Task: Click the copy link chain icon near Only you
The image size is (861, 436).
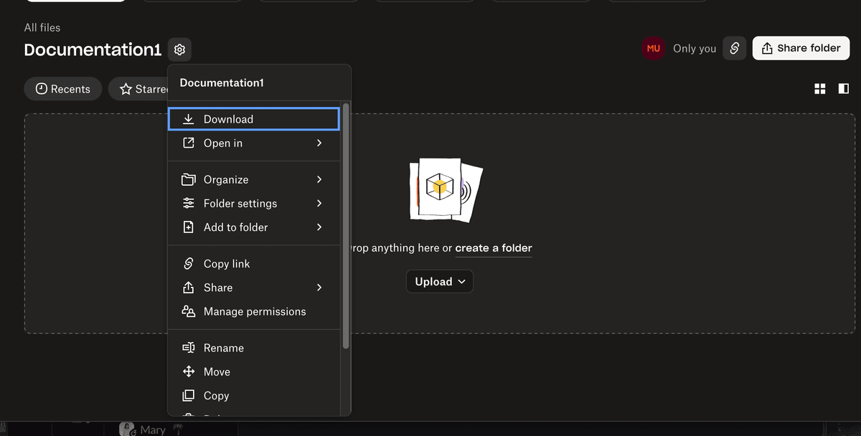Action: [x=734, y=49]
